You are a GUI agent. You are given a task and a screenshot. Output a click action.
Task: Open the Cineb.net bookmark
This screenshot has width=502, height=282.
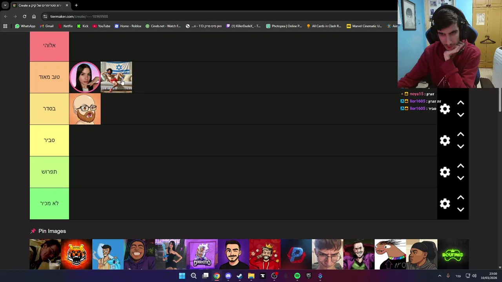coord(163,26)
